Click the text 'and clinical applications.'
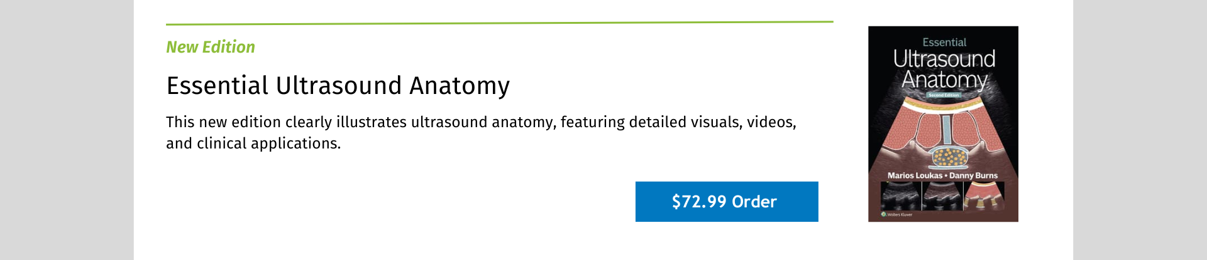Viewport: 1207px width, 260px height. pyautogui.click(x=253, y=143)
